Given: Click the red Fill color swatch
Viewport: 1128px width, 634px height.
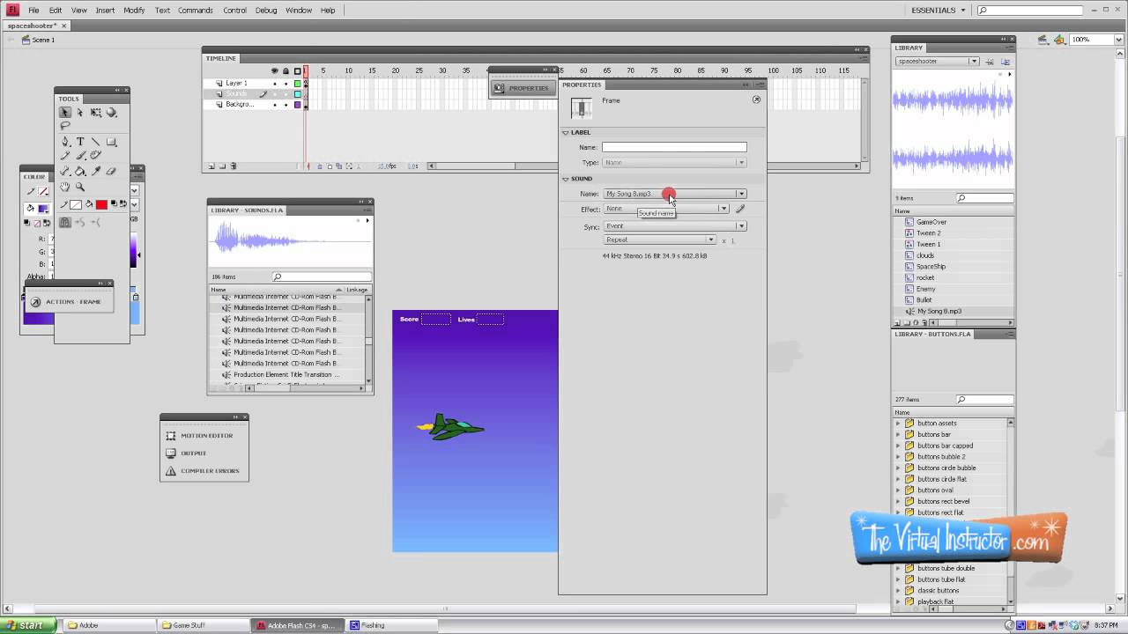Looking at the screenshot, I should click(101, 205).
